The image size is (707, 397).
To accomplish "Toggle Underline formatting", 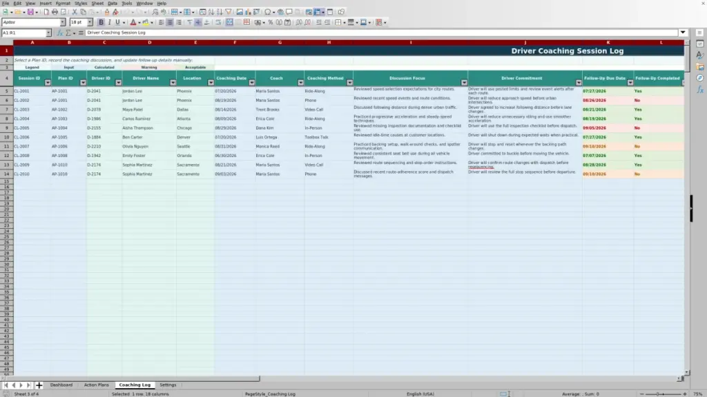I will point(117,22).
